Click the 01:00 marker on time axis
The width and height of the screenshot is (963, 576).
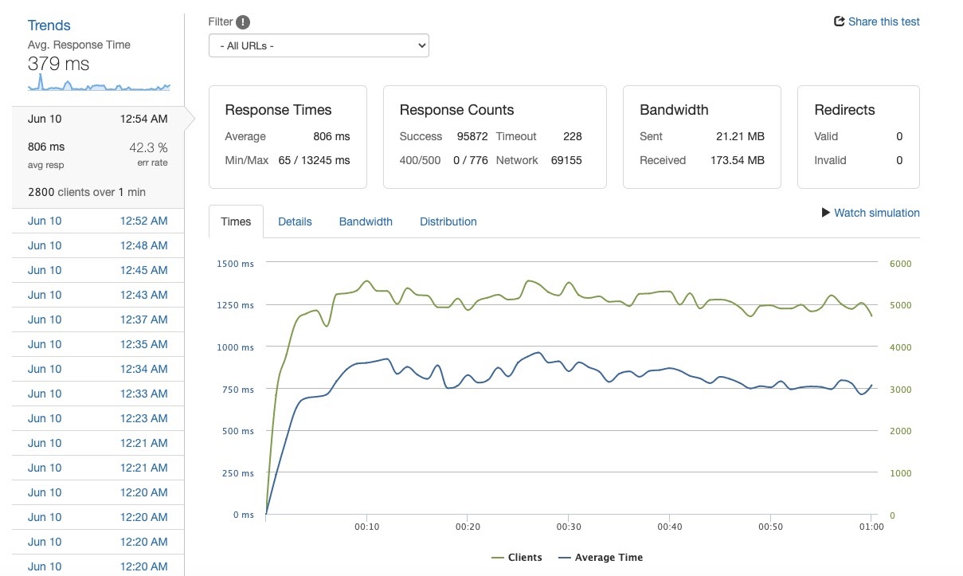tap(871, 527)
